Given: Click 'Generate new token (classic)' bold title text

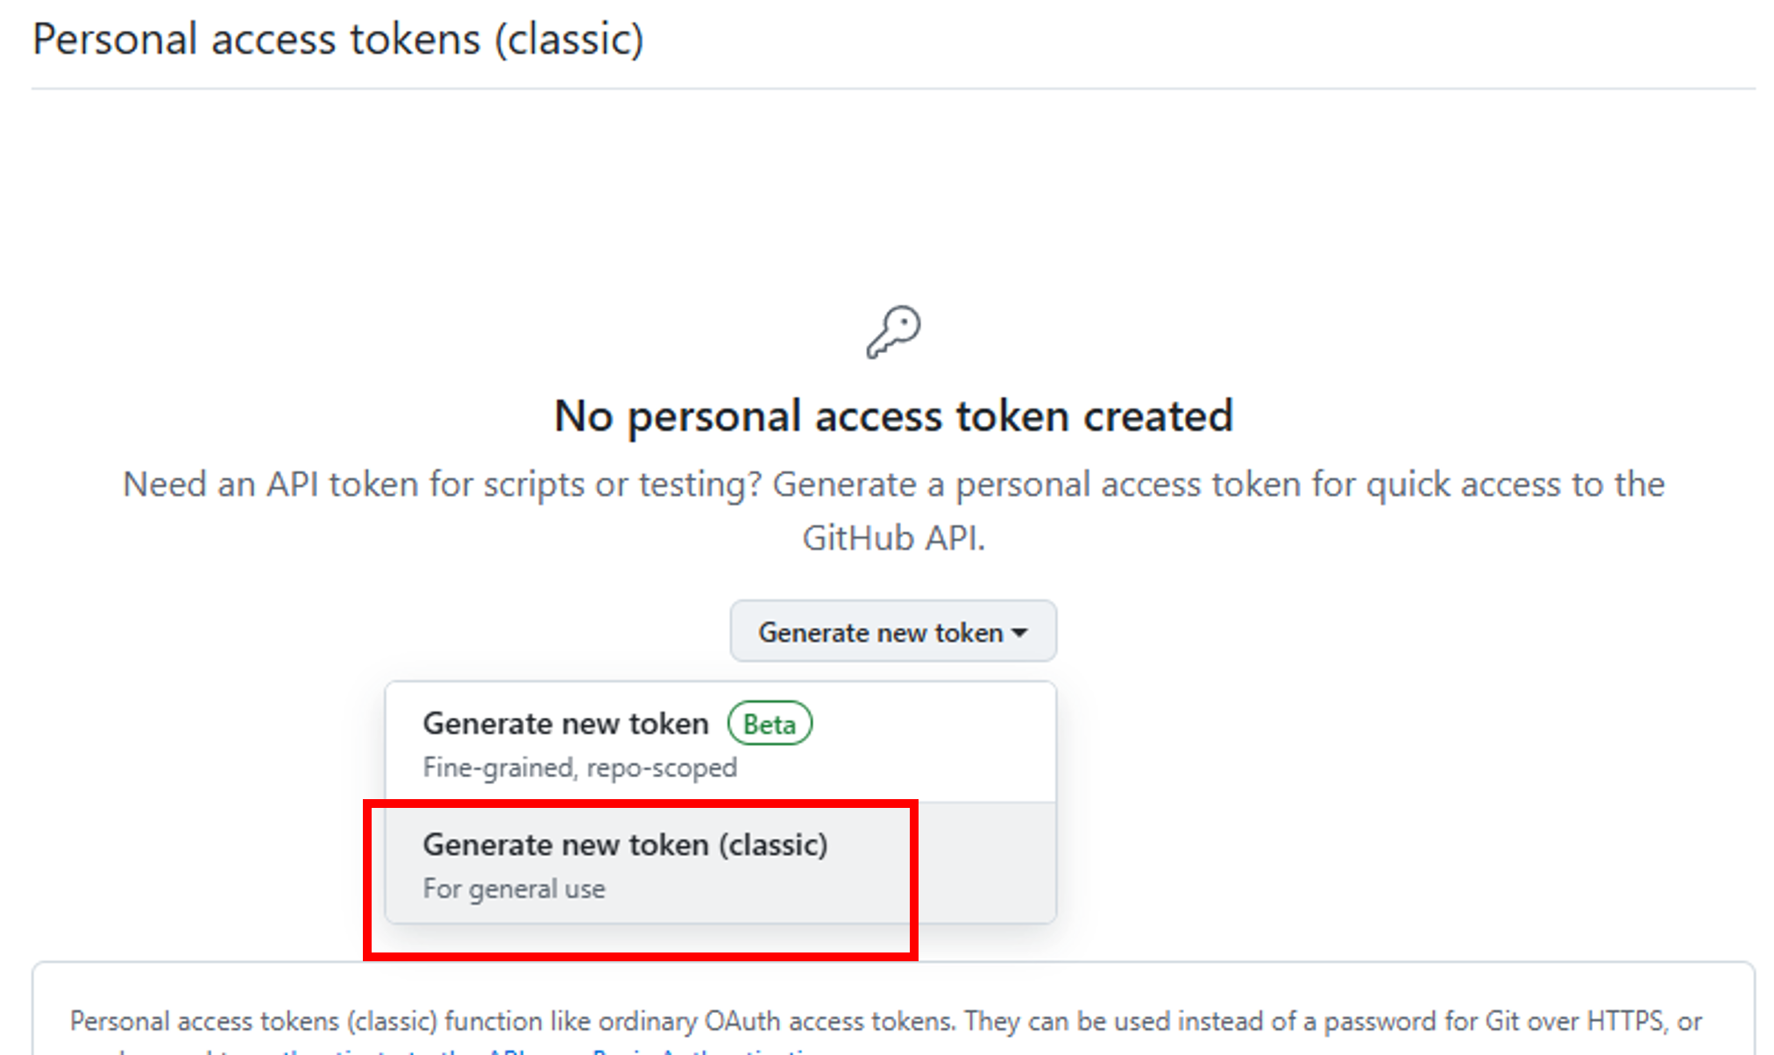Looking at the screenshot, I should pos(625,845).
